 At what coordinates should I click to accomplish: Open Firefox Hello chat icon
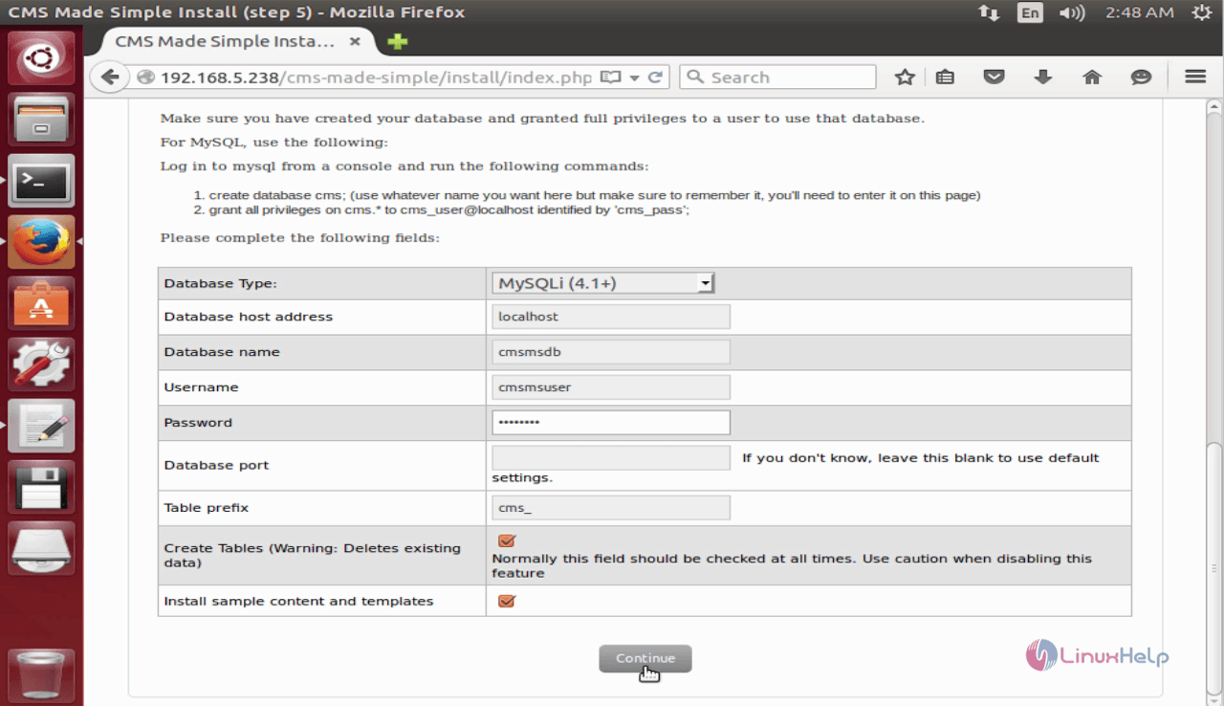pyautogui.click(x=1141, y=77)
